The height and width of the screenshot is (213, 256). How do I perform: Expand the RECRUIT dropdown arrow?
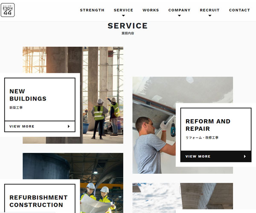coord(210,16)
